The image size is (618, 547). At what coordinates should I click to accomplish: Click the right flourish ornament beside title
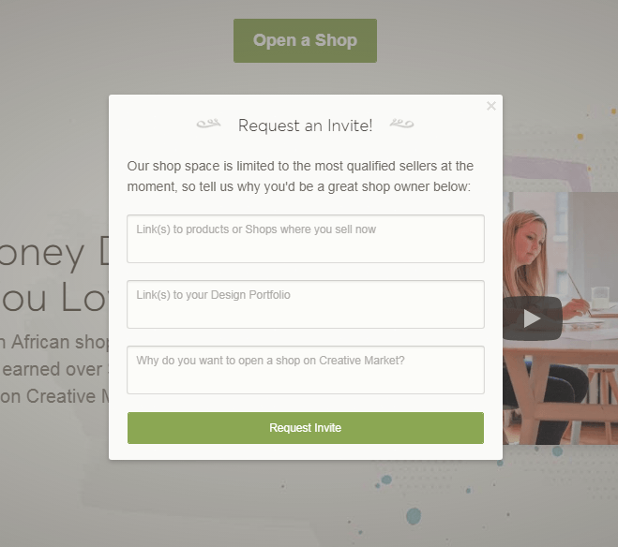coord(401,124)
